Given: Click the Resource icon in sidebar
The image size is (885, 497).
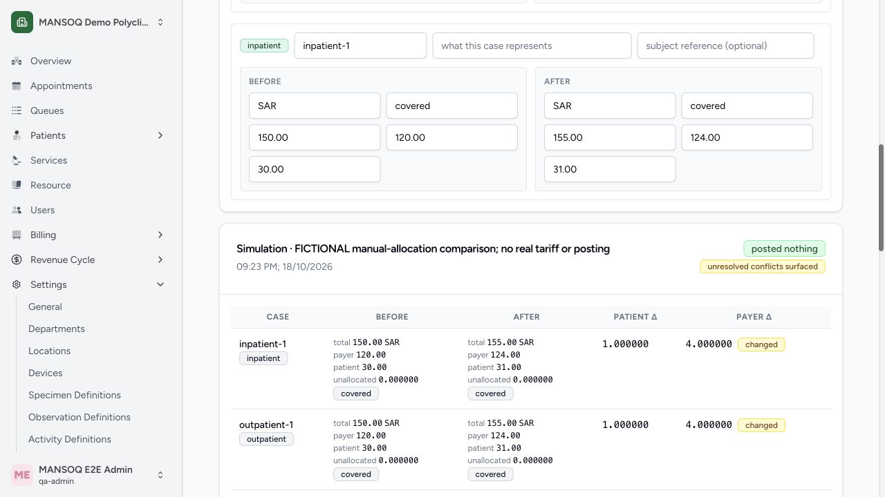Looking at the screenshot, I should [x=17, y=185].
